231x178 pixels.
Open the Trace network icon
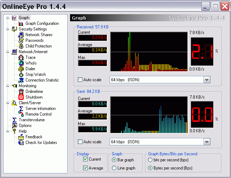pyautogui.click(x=21, y=57)
